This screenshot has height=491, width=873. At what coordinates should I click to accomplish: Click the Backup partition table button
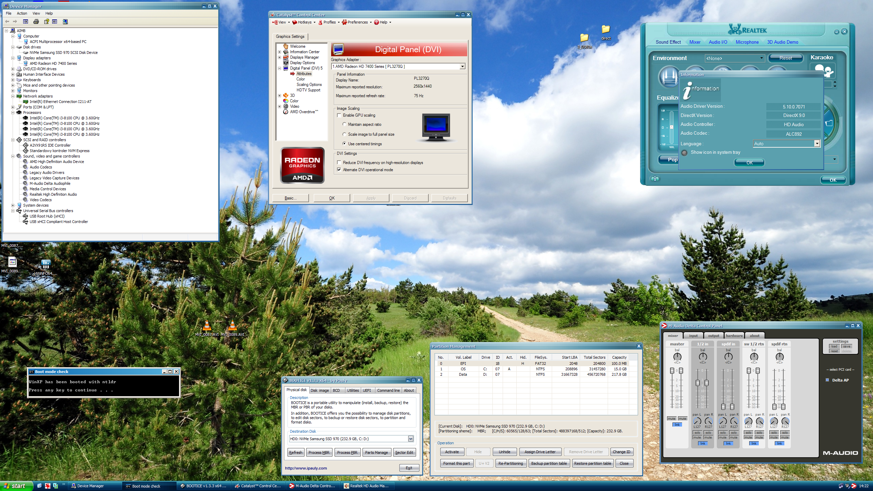(549, 463)
